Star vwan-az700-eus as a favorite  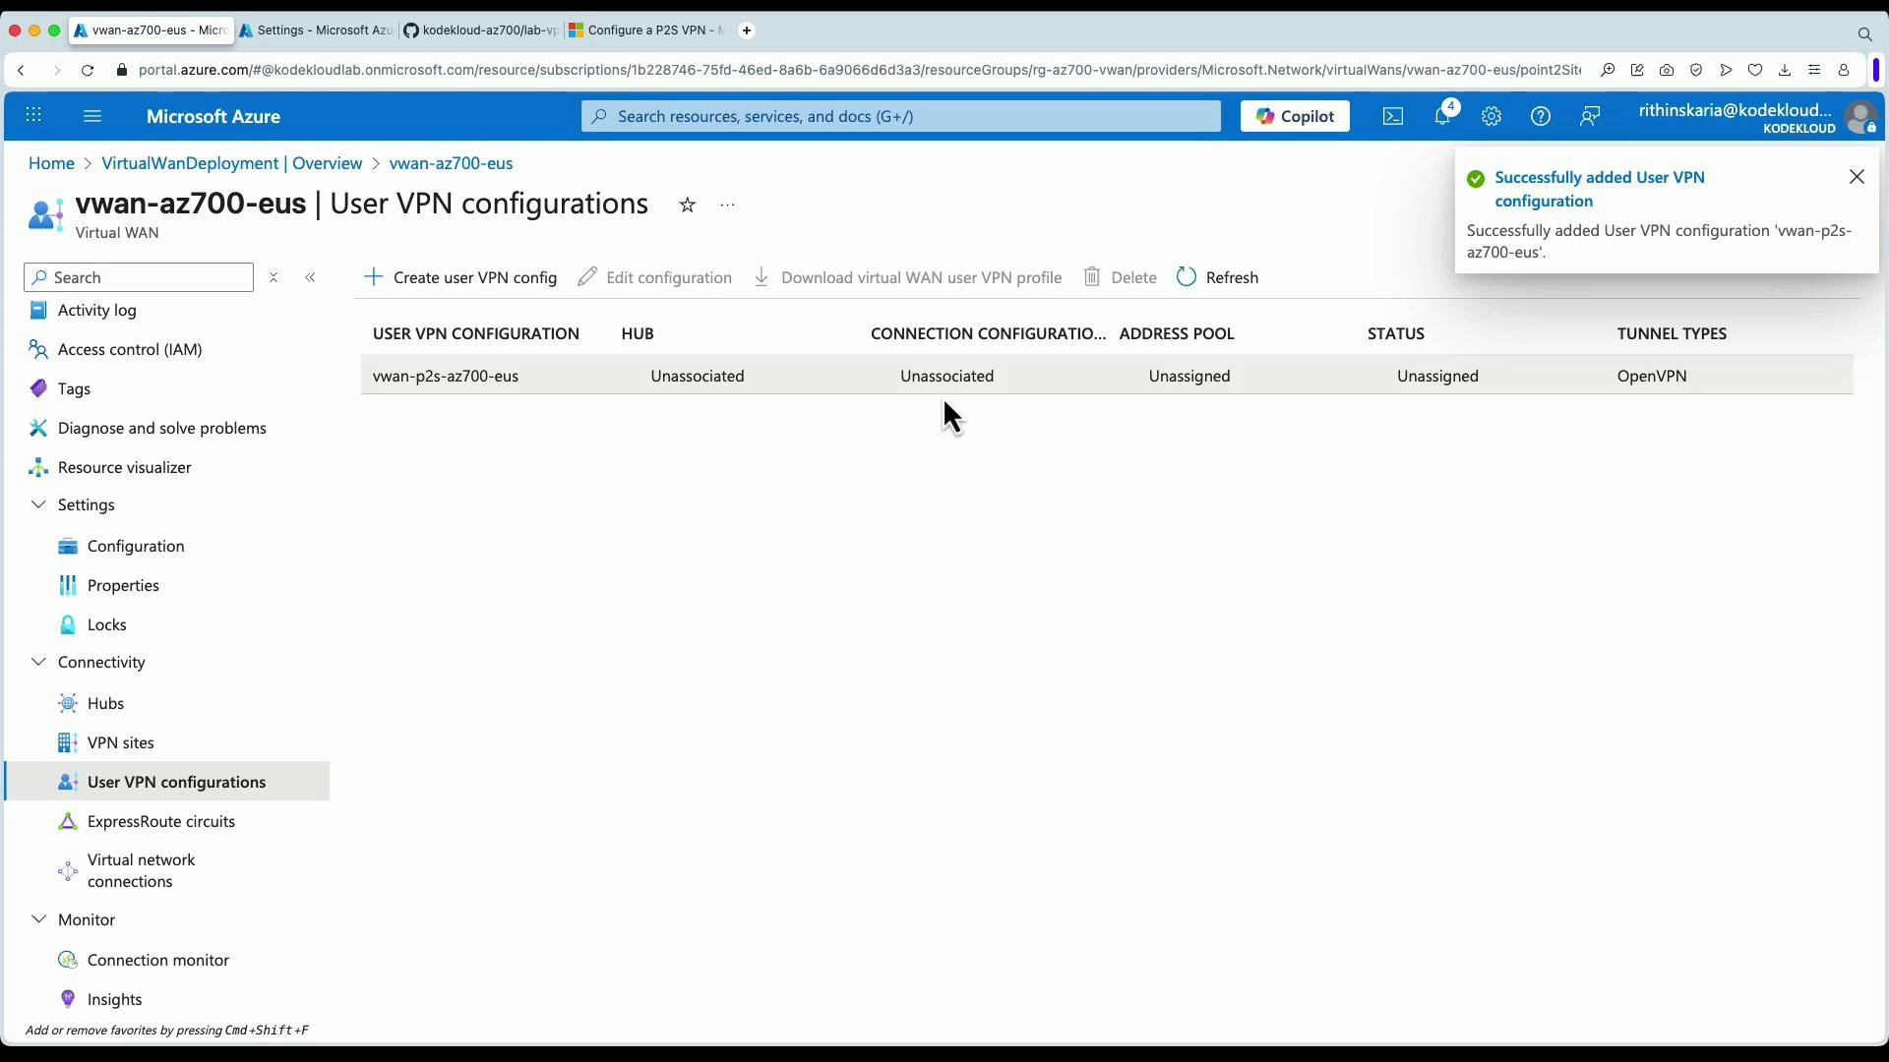click(687, 205)
